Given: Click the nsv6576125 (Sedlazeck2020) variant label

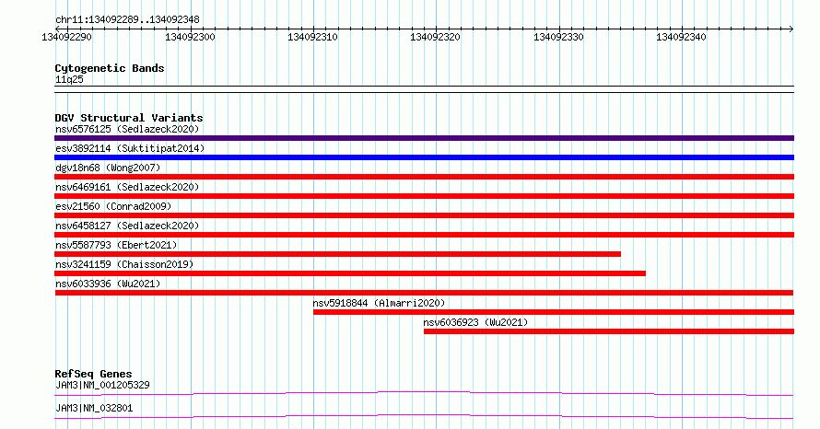Looking at the screenshot, I should click(127, 129).
